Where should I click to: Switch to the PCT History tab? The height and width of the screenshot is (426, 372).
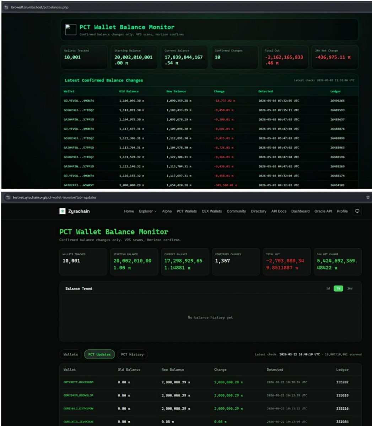point(132,354)
